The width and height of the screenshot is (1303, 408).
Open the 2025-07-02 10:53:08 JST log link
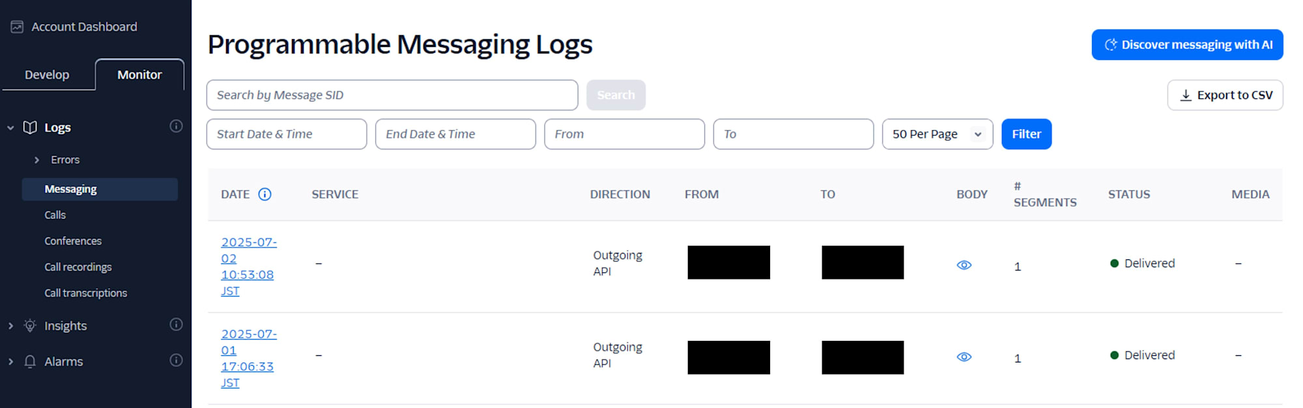pyautogui.click(x=248, y=267)
